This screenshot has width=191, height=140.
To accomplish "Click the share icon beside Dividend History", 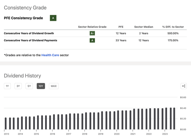I will tap(184, 86).
